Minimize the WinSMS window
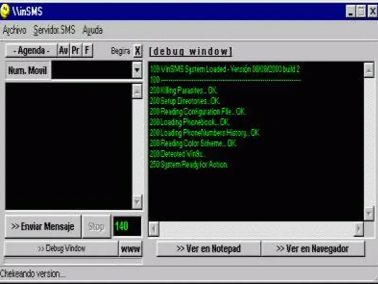 (351, 11)
